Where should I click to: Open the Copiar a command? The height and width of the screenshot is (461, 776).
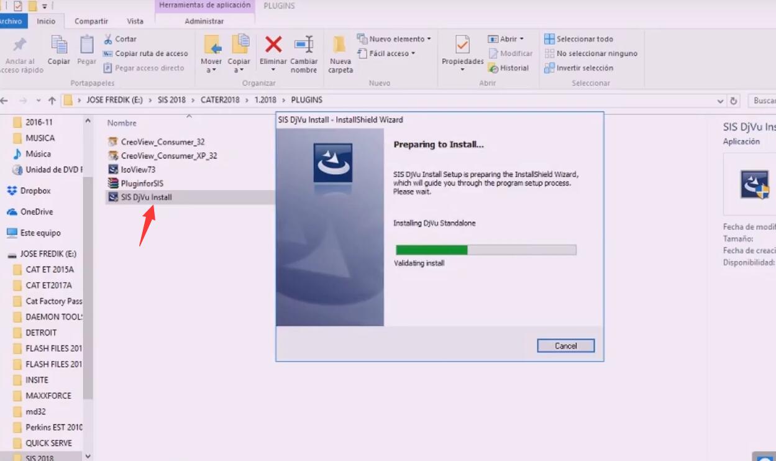point(239,53)
